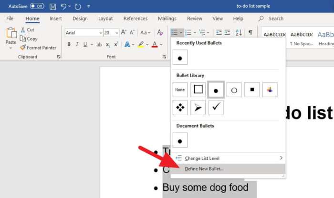Toggle Subscript formatting
334x198 pixels.
[x=108, y=44]
